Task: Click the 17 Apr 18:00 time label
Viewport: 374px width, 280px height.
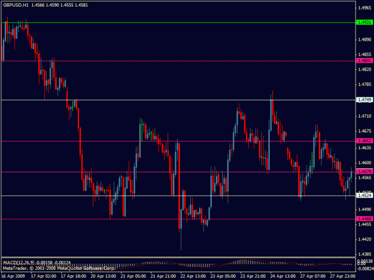Action: click(74, 276)
